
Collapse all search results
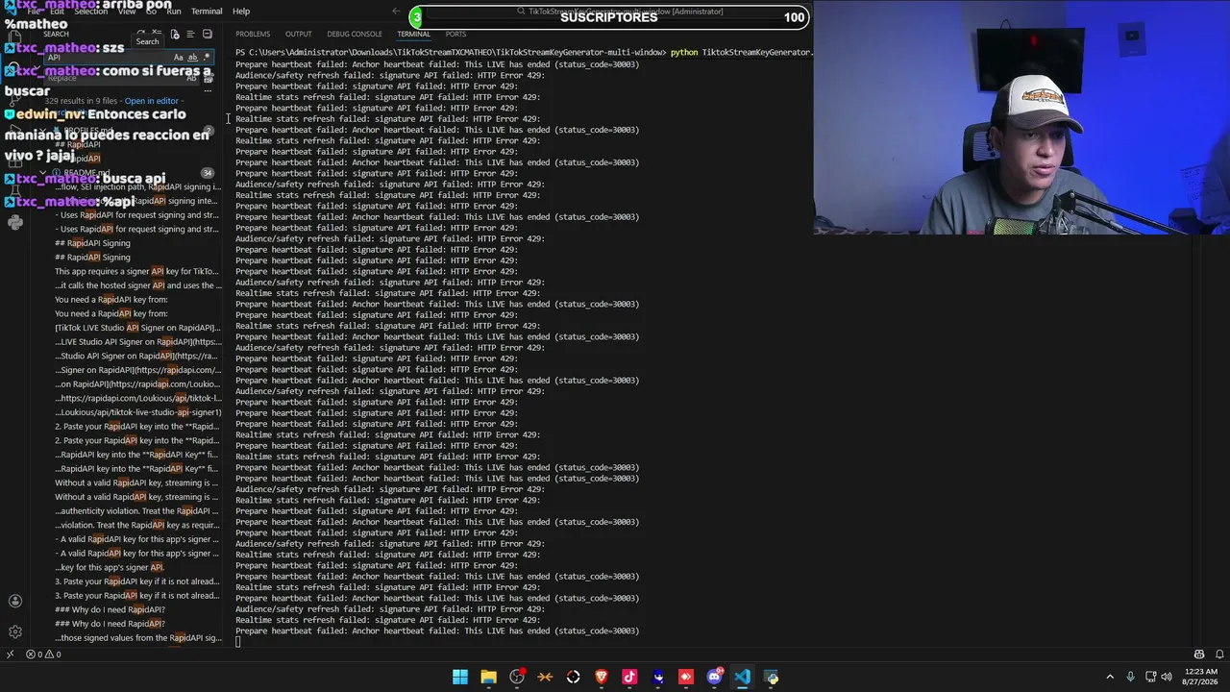pyautogui.click(x=207, y=35)
